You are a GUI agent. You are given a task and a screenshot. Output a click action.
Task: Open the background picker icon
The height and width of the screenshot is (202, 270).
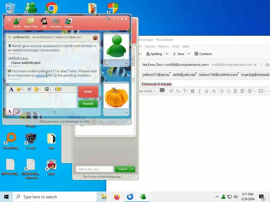pyautogui.click(x=46, y=89)
